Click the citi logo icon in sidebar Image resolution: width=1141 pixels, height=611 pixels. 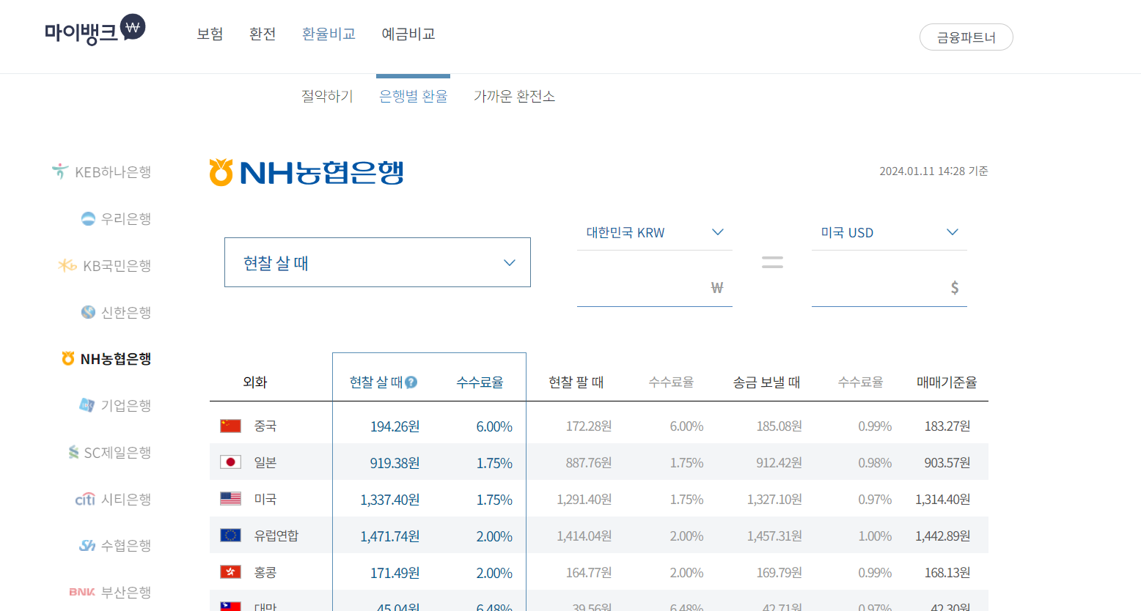coord(85,500)
